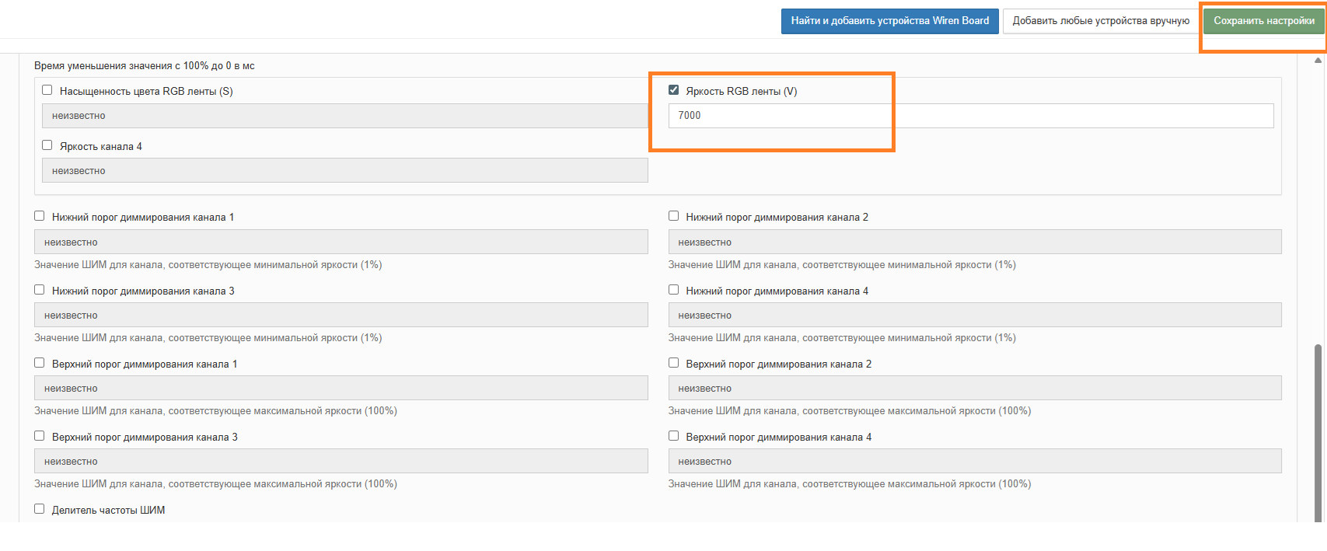Enable Верхний порог диммирования канала 1
The image size is (1327, 551).
pos(40,363)
